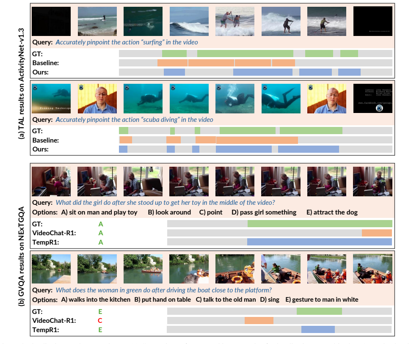
Task: Click the longest blue Ours segment for surfing
Action: (263, 72)
